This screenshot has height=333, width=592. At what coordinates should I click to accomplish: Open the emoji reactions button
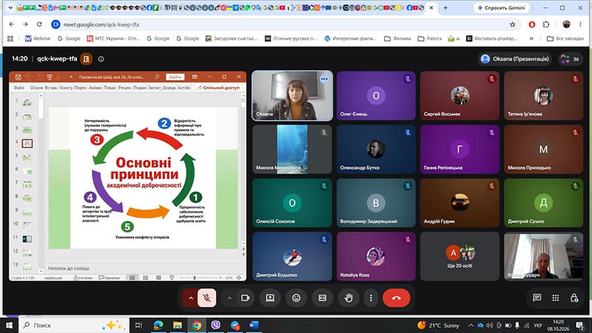297,298
